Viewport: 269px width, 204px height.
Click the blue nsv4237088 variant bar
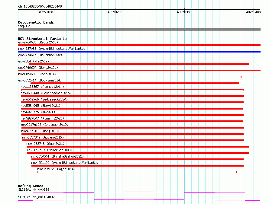pyautogui.click(x=139, y=52)
